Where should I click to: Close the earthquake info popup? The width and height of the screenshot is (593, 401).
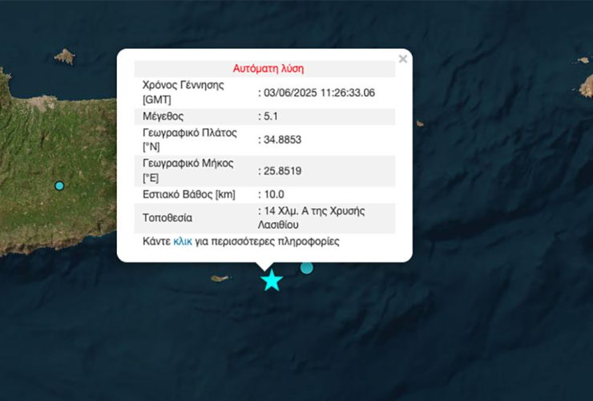tap(403, 59)
